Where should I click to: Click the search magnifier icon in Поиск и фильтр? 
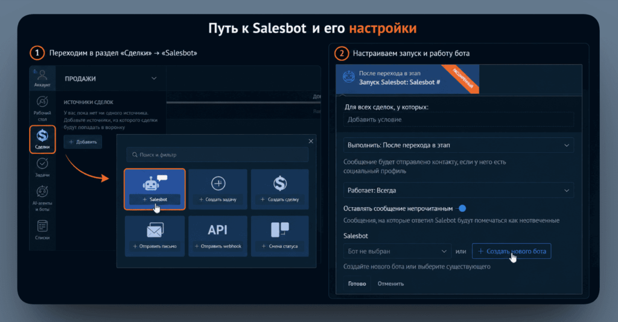tap(135, 155)
